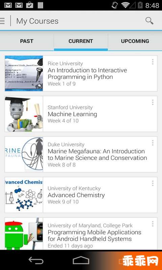Go to the UPCOMING tab
The width and height of the screenshot is (162, 270).
point(135,41)
